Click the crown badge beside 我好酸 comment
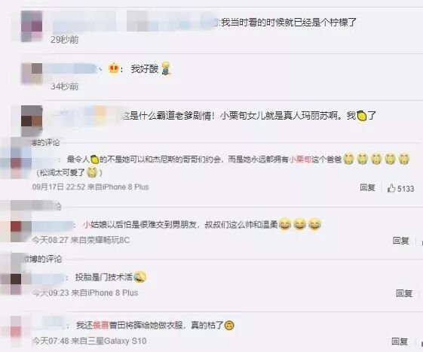The width and height of the screenshot is (423, 352). (114, 69)
